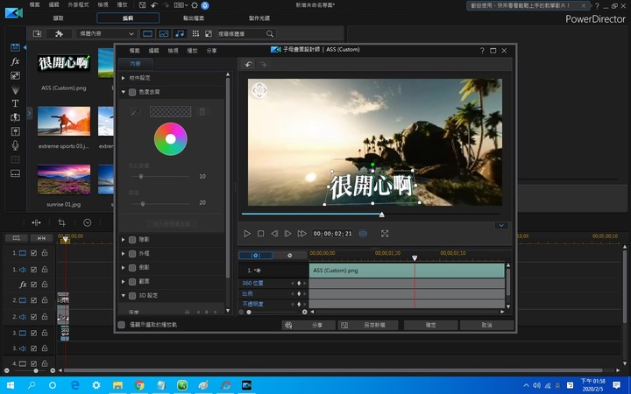Click the 確定 OK button

tap(430, 325)
